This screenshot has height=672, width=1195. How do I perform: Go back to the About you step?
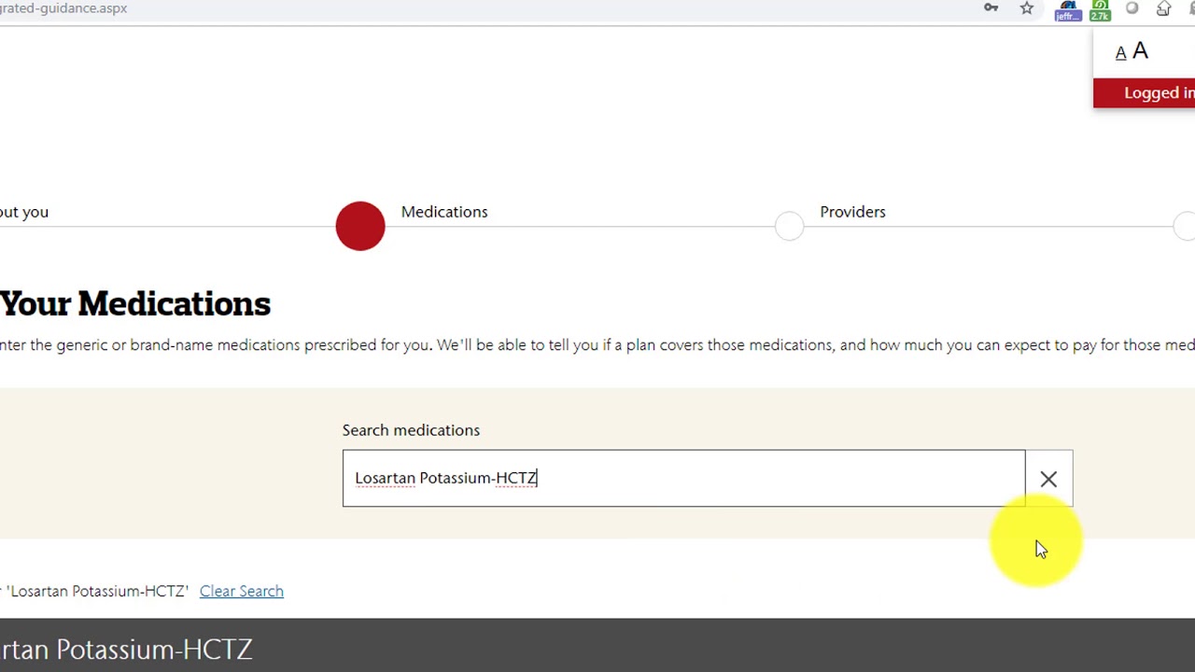(x=24, y=212)
